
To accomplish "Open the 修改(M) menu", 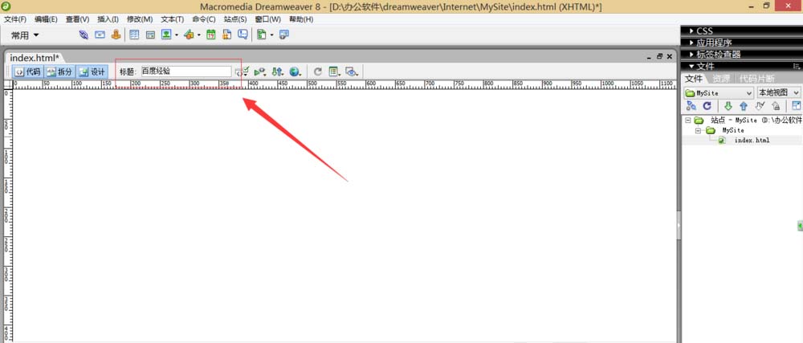I will (x=140, y=19).
